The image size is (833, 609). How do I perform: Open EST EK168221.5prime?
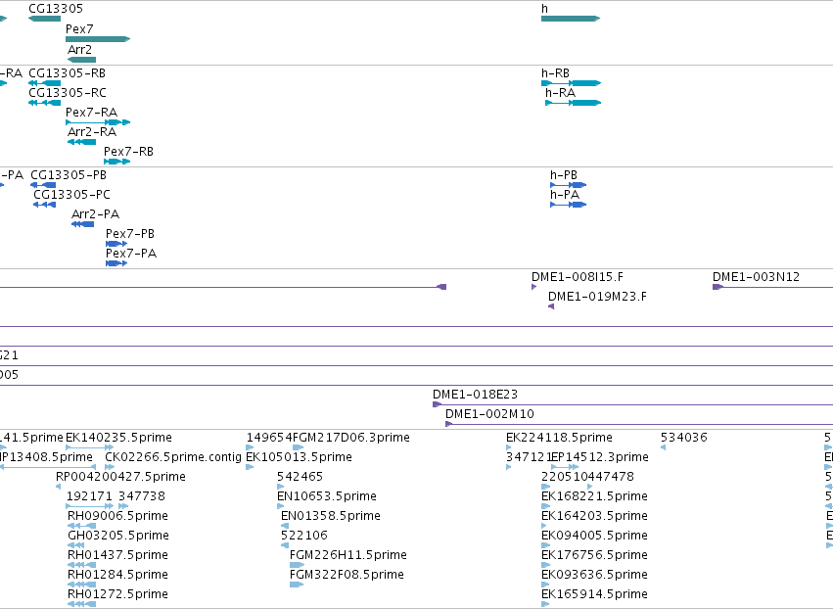click(545, 506)
